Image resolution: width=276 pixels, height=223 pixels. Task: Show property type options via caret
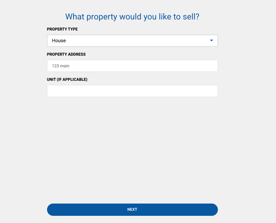[x=211, y=40]
